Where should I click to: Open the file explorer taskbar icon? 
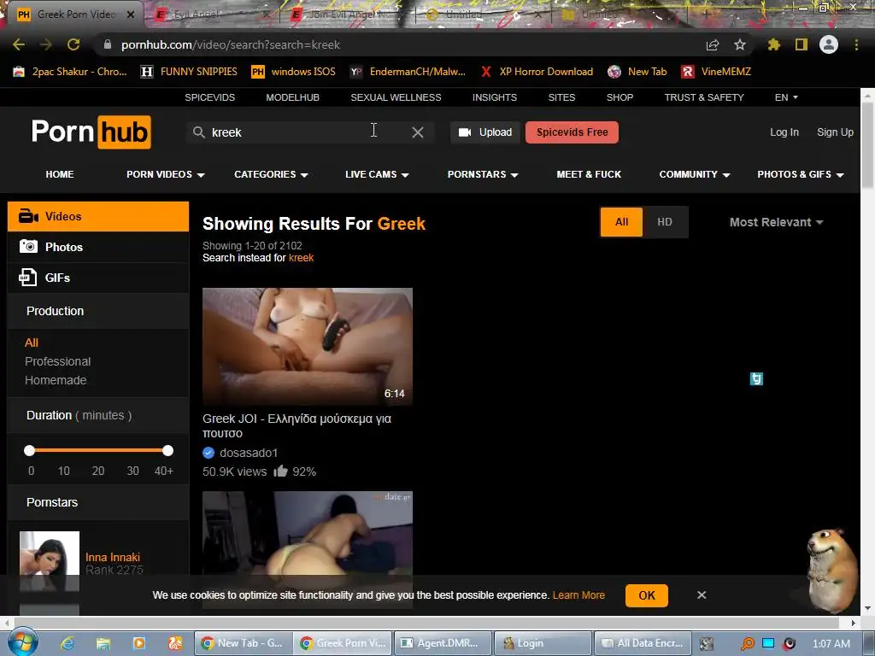click(x=103, y=643)
